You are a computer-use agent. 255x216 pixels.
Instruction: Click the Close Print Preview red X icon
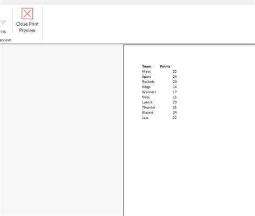coord(27,13)
